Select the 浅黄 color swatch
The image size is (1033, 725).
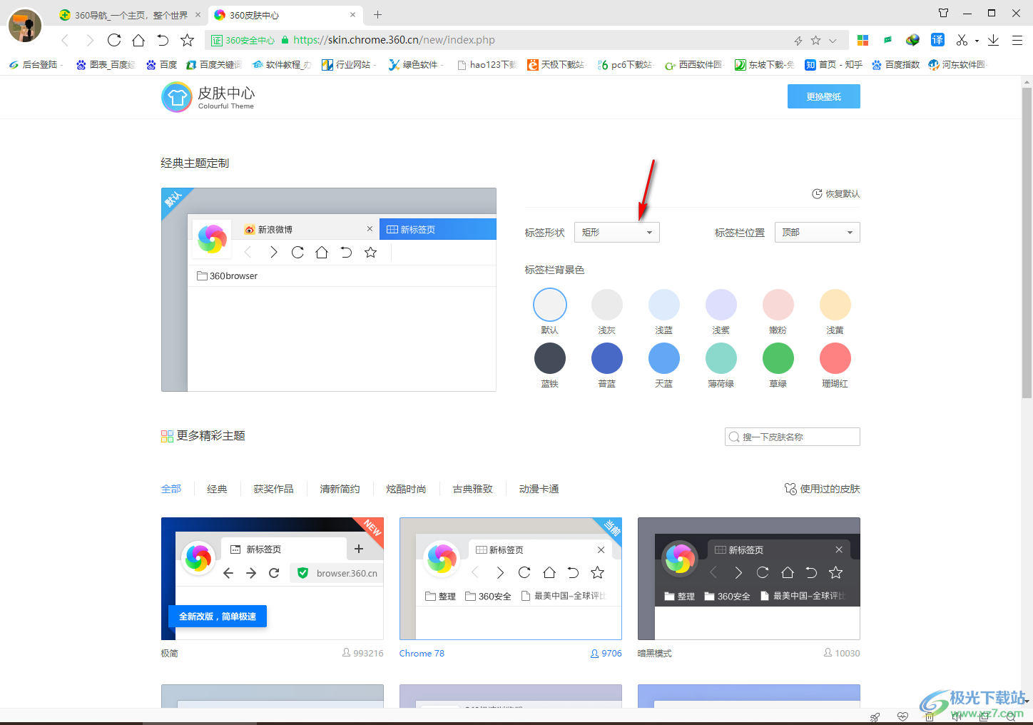[x=835, y=305]
